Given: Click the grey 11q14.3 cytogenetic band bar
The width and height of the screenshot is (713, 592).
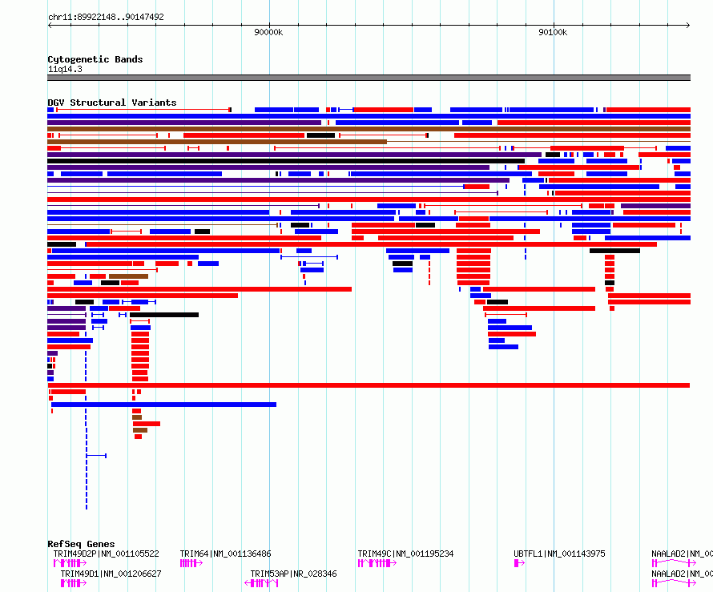Looking at the screenshot, I should click(369, 78).
